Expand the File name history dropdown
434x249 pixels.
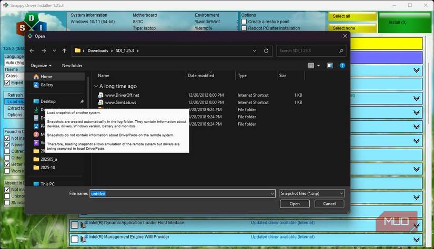tap(272, 193)
